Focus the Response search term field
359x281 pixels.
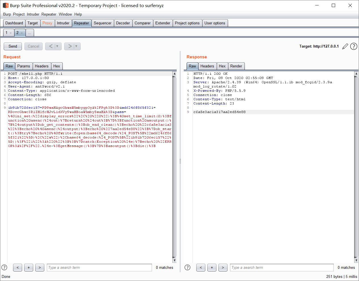tap(282, 267)
